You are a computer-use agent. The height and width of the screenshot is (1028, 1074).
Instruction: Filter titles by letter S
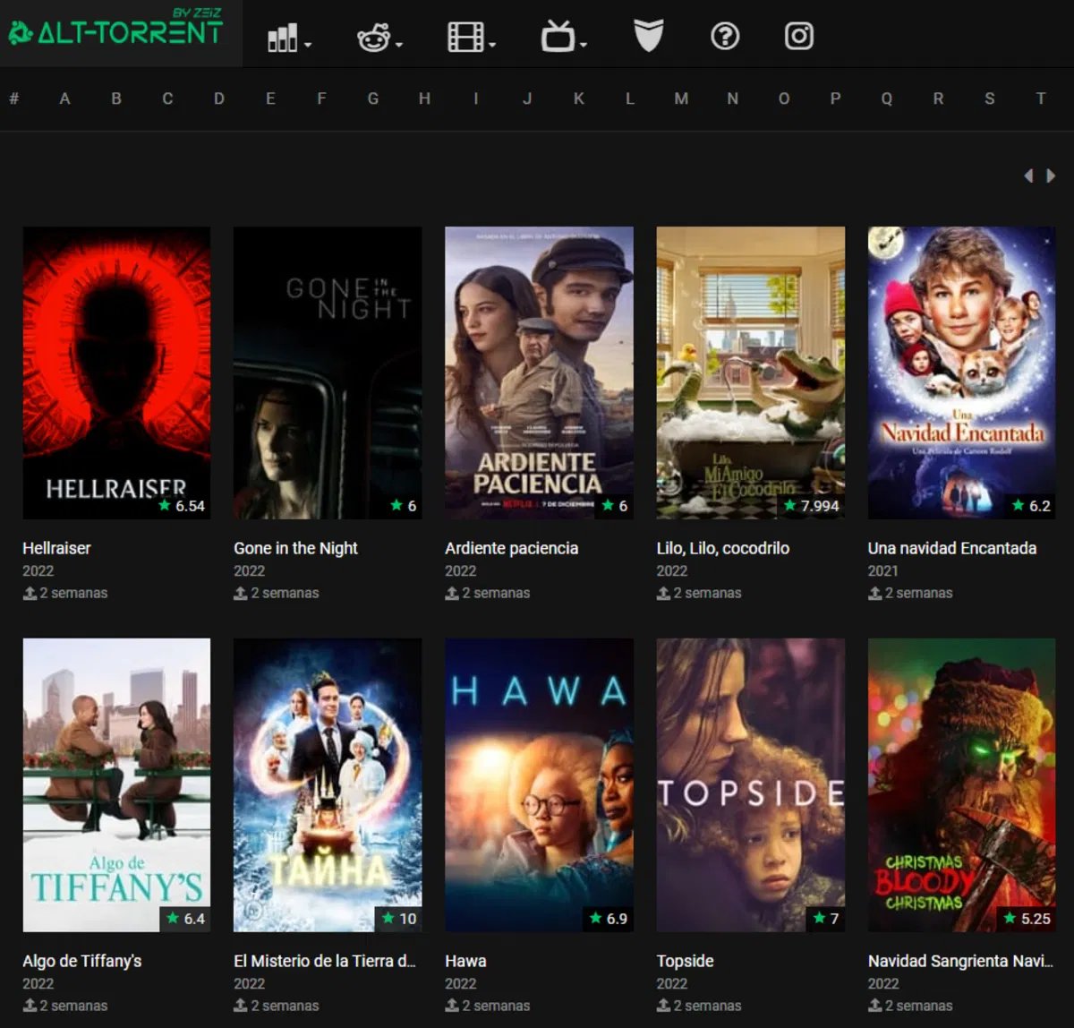pyautogui.click(x=990, y=99)
